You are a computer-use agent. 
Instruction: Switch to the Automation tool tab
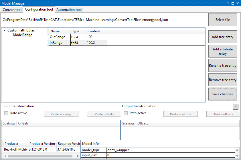(69, 10)
